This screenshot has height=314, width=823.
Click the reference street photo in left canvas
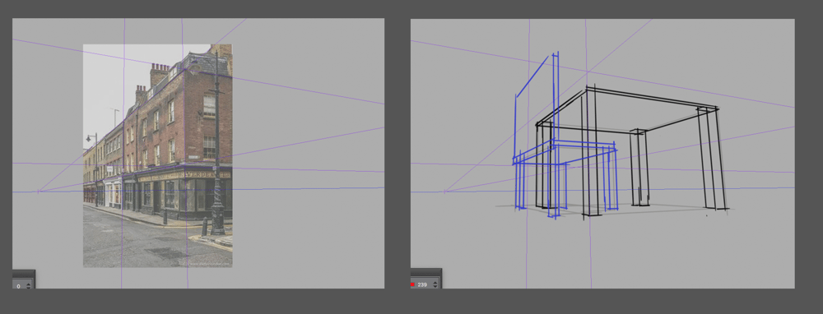(157, 155)
